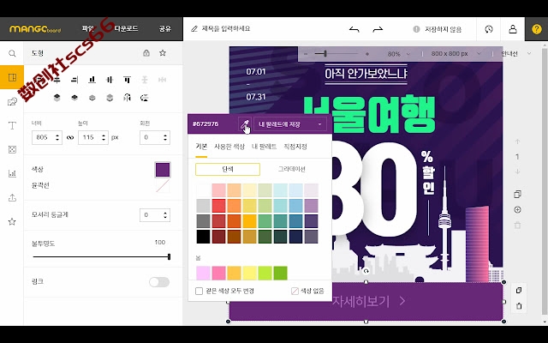Align selected shape to vertical middle
Viewport: 548px width, 343px height.
pos(110,80)
